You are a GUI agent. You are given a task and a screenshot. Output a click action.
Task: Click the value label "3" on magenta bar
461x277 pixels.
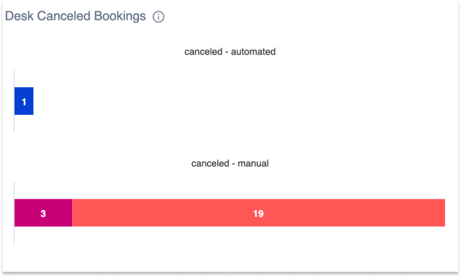[43, 214]
